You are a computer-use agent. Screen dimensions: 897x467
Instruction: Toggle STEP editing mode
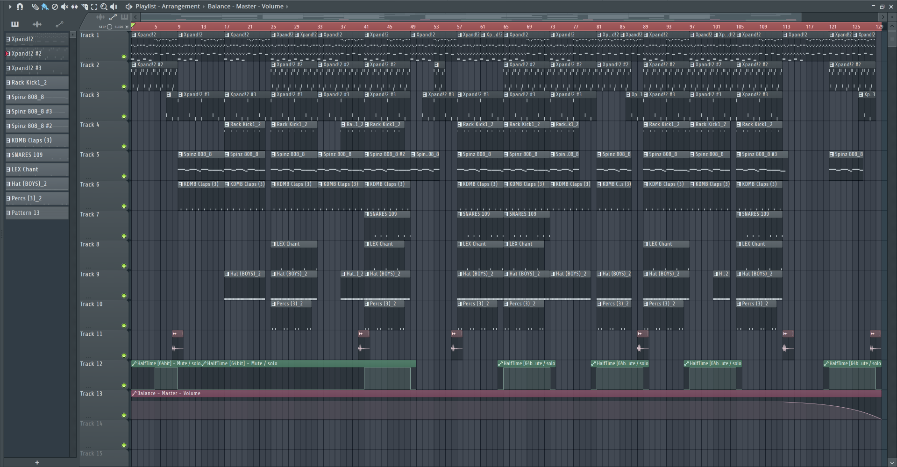109,27
